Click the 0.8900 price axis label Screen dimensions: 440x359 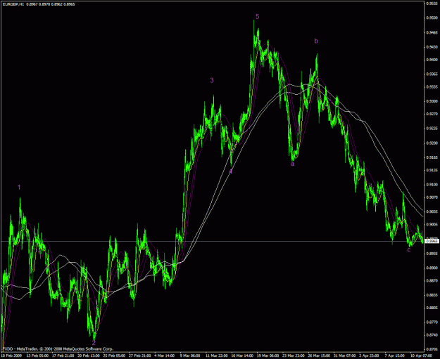[x=432, y=268]
